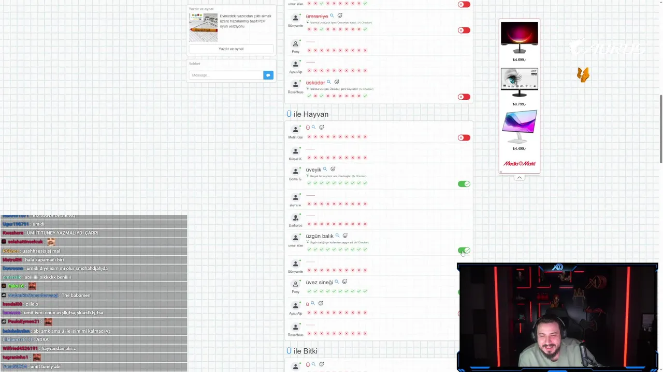Viewport: 663px width, 372px height.
Task: Click the search icon in Metin Gür's animal row
Action: [x=313, y=127]
